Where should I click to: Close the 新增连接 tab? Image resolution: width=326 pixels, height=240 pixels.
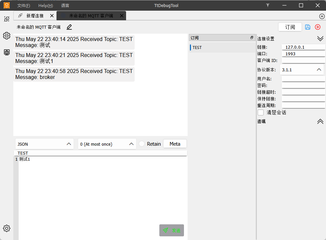click(52, 16)
